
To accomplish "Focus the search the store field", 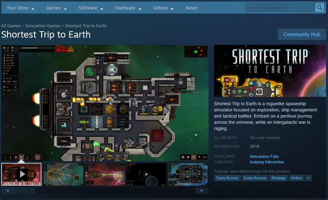I will pyautogui.click(x=280, y=8).
